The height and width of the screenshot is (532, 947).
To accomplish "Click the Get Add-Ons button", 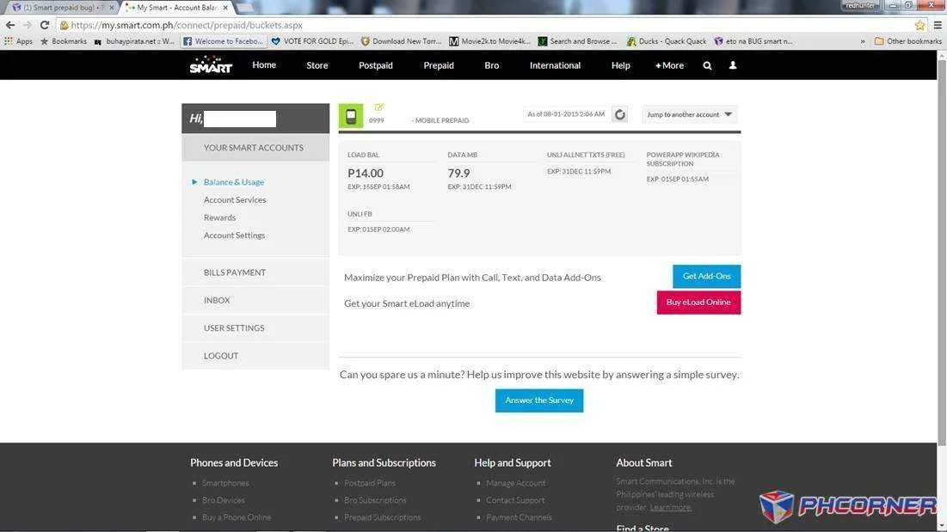I will (707, 276).
